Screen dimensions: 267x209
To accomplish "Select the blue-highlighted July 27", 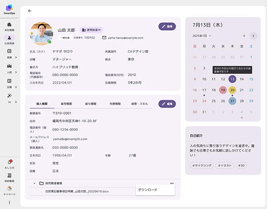I will point(232,101).
